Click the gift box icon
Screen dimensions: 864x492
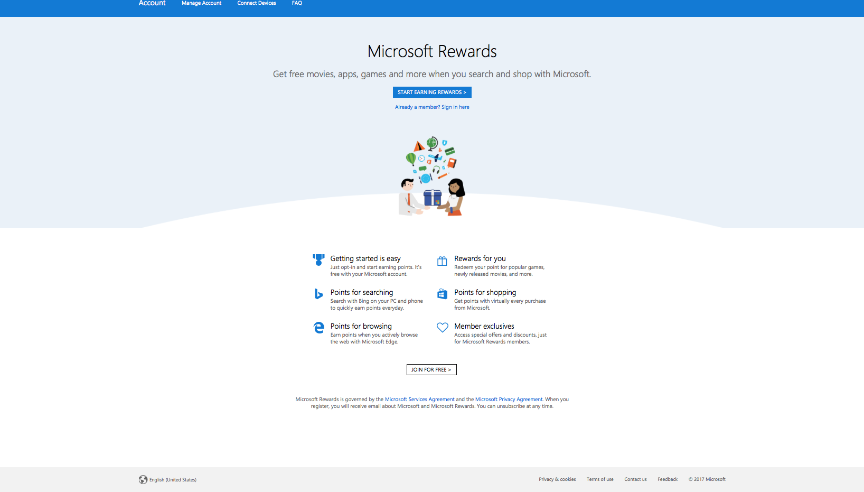click(x=442, y=261)
